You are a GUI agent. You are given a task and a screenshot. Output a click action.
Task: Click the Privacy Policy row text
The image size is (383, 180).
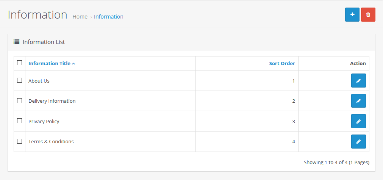tap(44, 121)
